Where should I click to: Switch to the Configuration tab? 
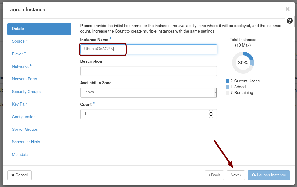tap(24, 117)
